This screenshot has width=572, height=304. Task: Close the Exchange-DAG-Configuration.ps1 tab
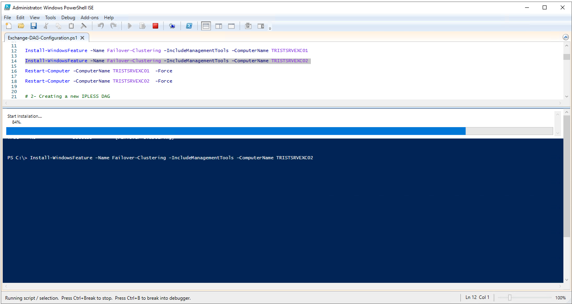[82, 38]
